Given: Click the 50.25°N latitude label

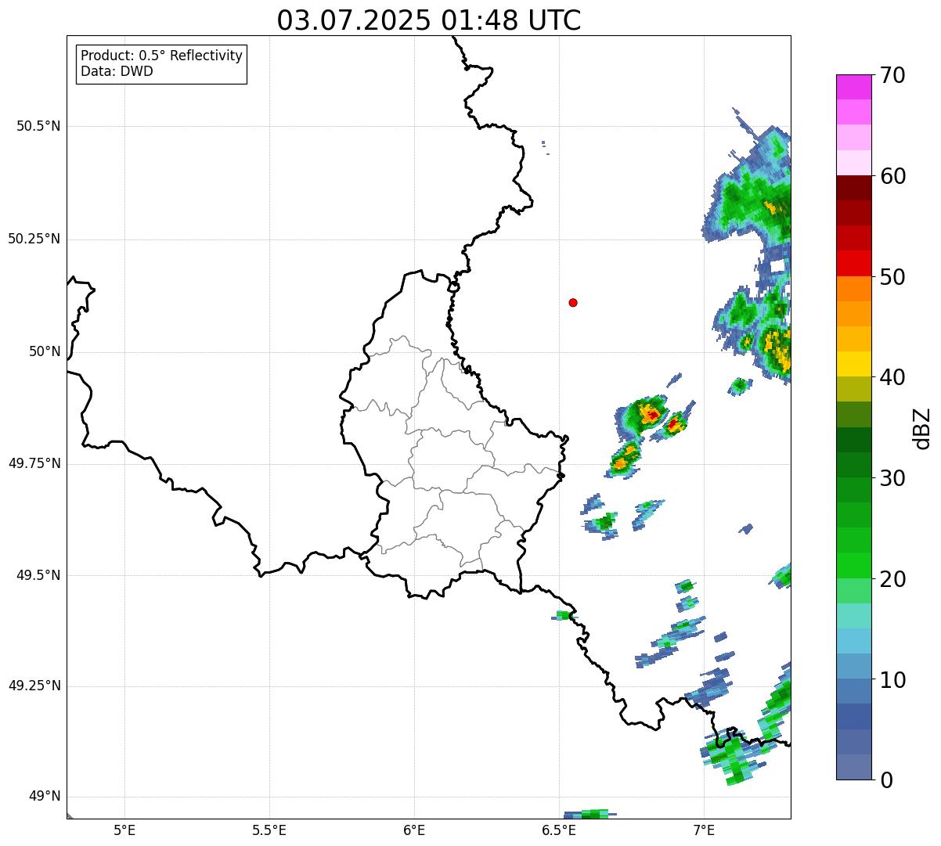Looking at the screenshot, I should 34,239.
